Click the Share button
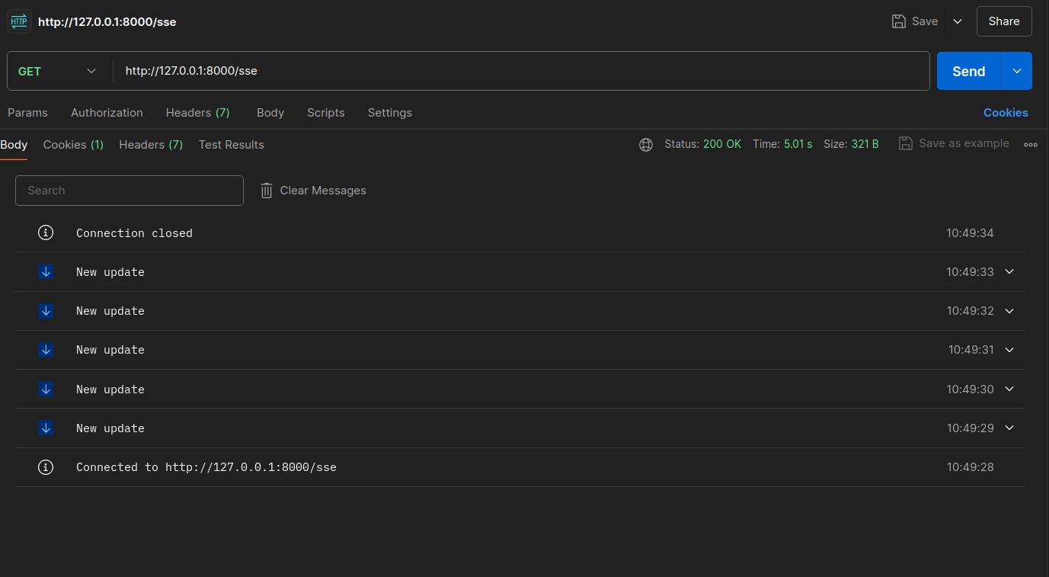Viewport: 1049px width, 577px height. (1004, 21)
